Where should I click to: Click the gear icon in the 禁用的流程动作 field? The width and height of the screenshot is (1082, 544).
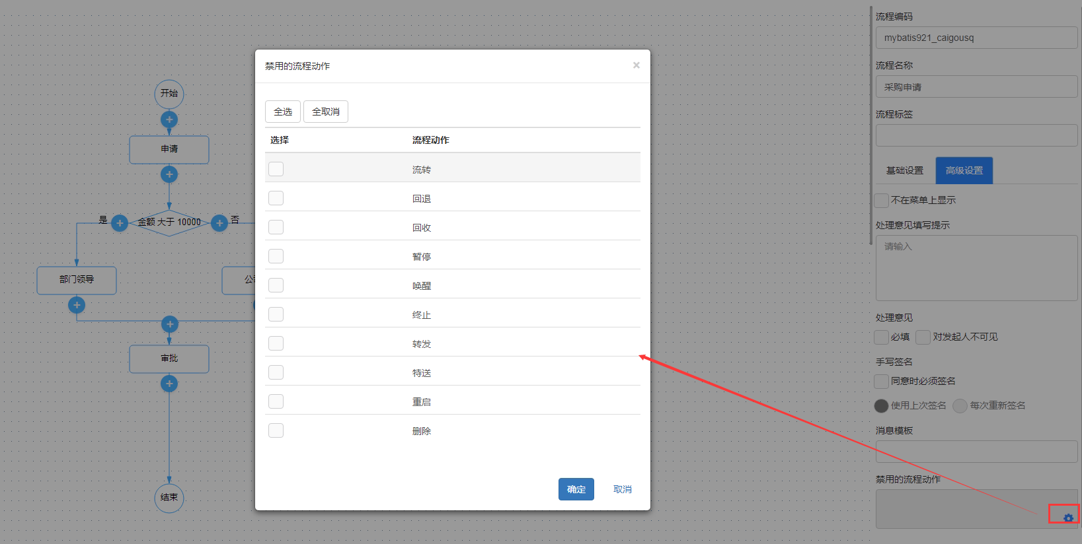(1068, 518)
